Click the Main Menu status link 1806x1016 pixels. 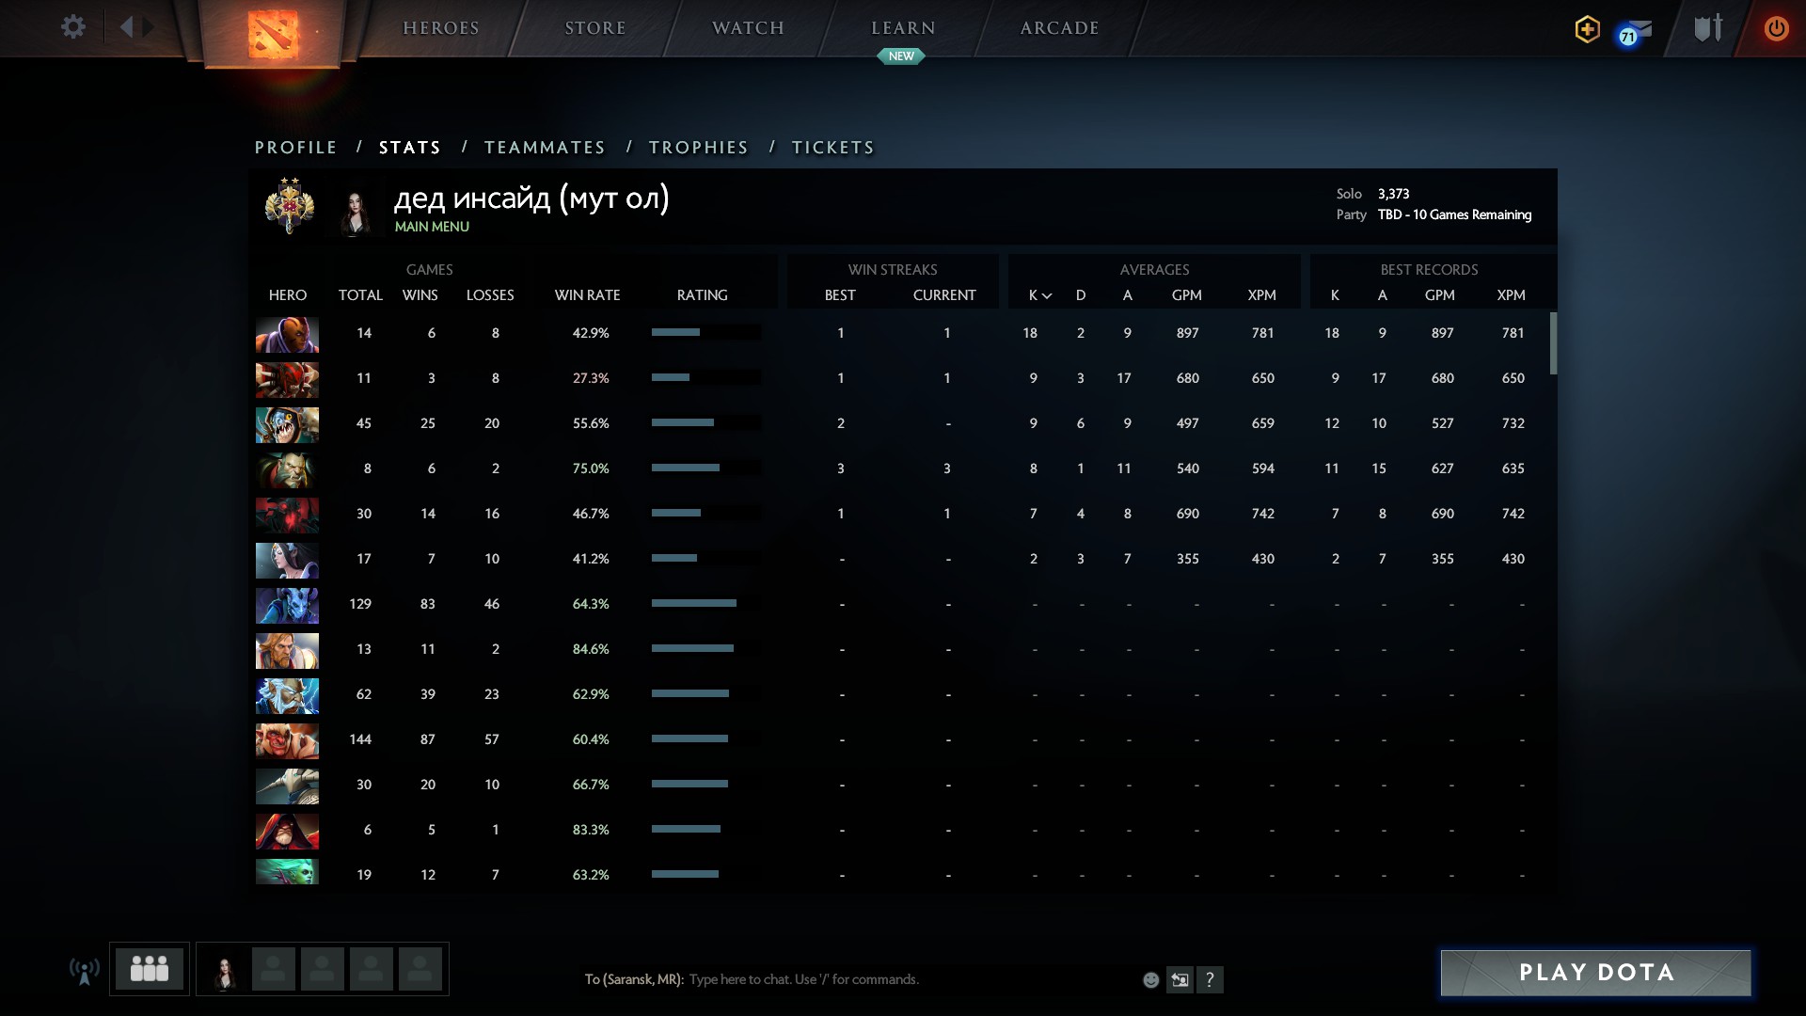tap(432, 227)
